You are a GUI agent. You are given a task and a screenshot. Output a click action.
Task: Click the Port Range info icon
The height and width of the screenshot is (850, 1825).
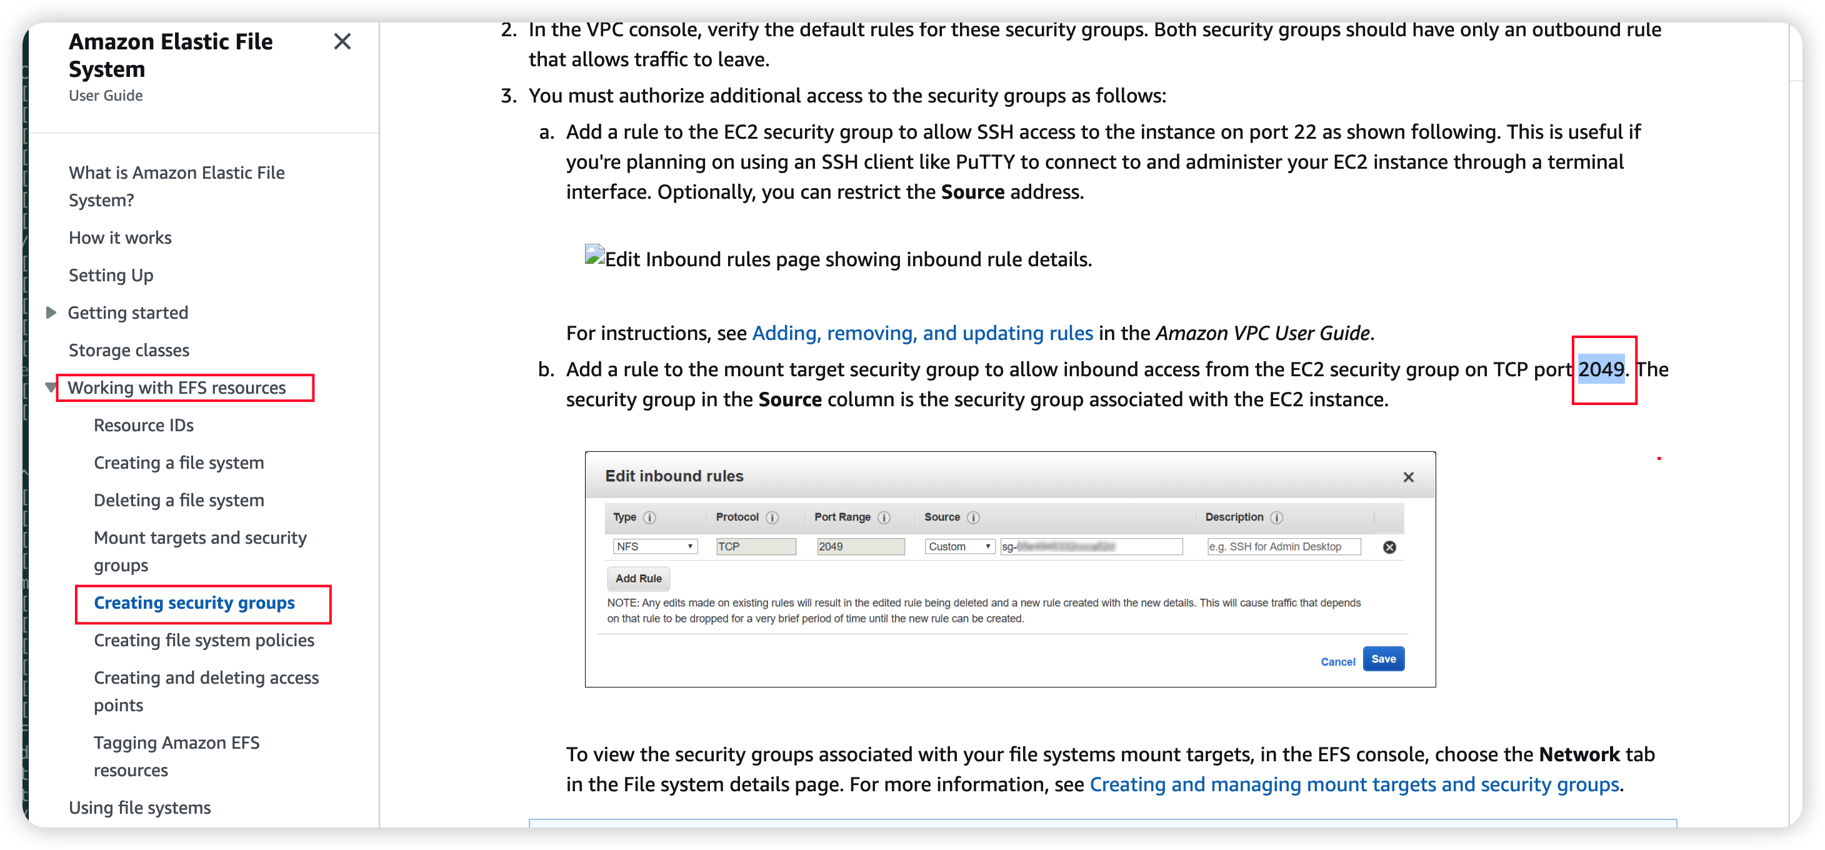(888, 517)
